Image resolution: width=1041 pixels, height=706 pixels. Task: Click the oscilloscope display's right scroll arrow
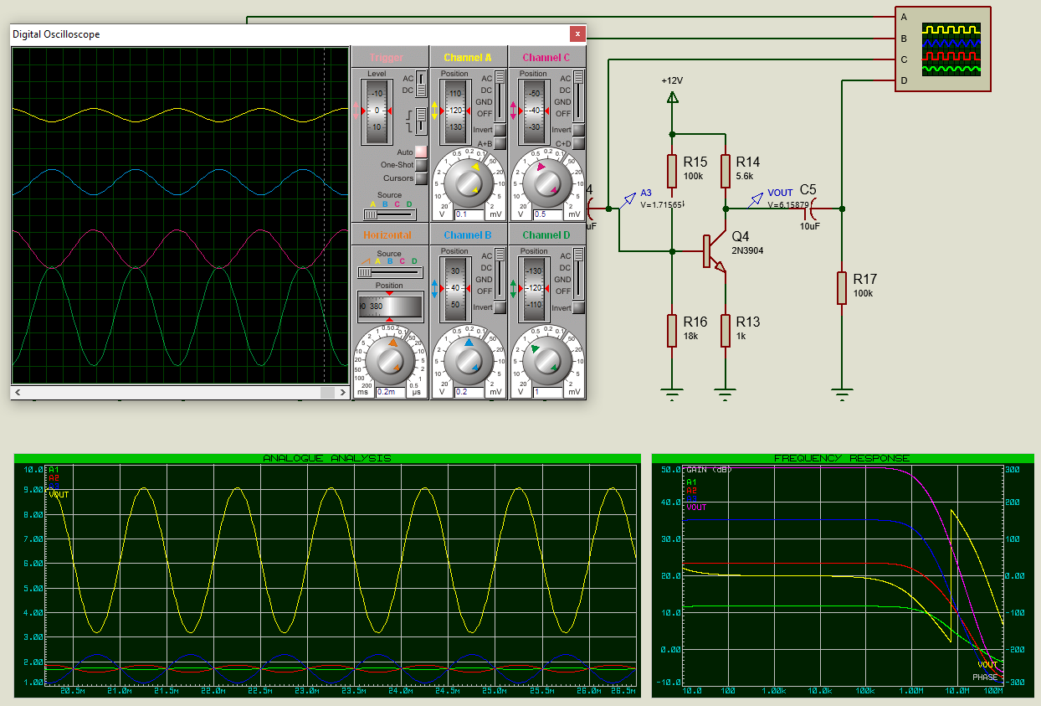pos(341,392)
